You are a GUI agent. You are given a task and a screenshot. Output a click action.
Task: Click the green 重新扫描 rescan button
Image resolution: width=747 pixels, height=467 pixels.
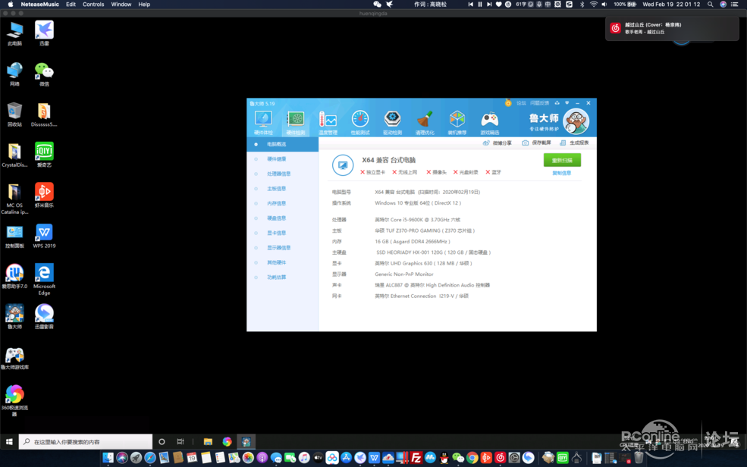coord(562,160)
